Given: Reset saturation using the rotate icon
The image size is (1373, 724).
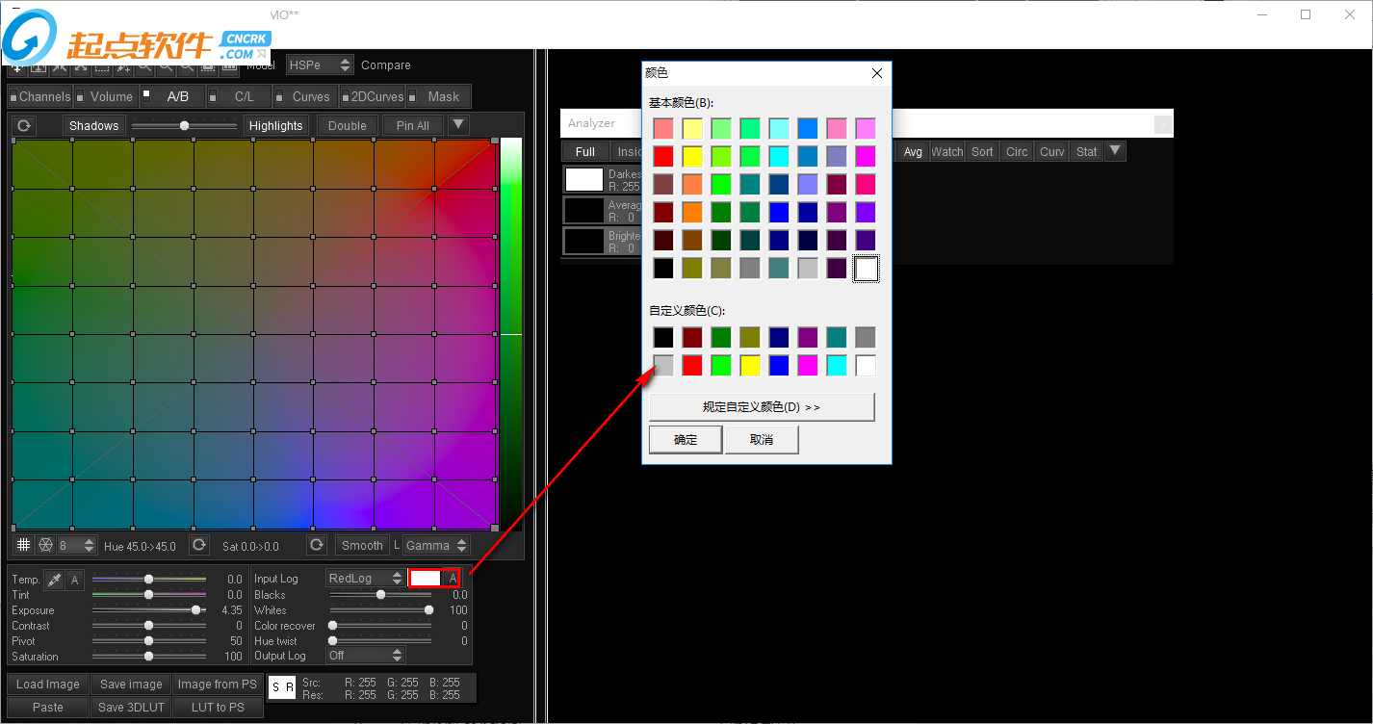Looking at the screenshot, I should click(x=317, y=546).
